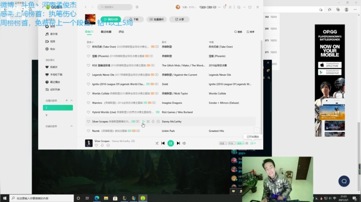
Task: Like the now playing song below its title
Action: 96,145
